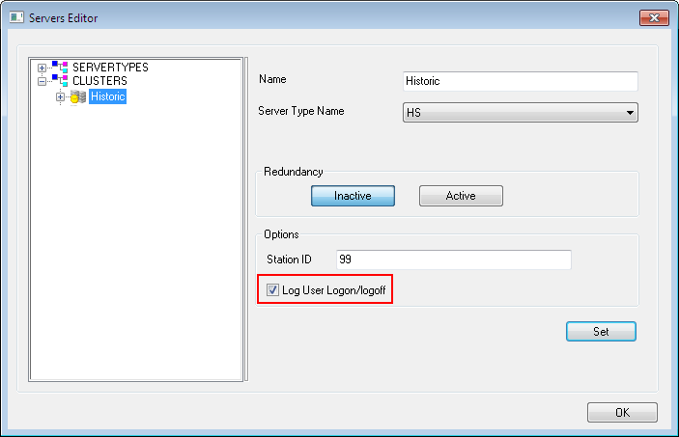
Task: Click the Servers Editor window icon
Action: pos(14,17)
